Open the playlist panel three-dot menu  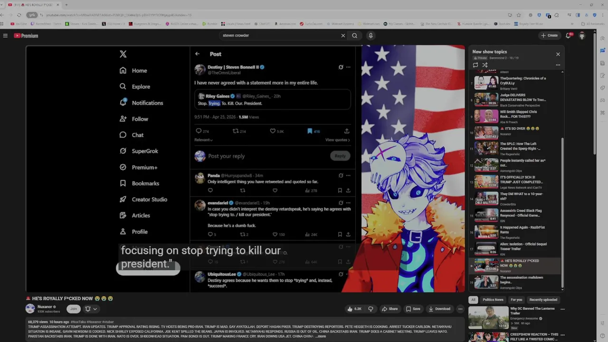coord(558,65)
